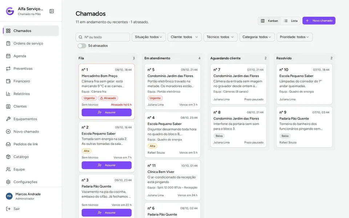Expand the Técnico: todos filter
The image size is (349, 218).
tap(220, 37)
